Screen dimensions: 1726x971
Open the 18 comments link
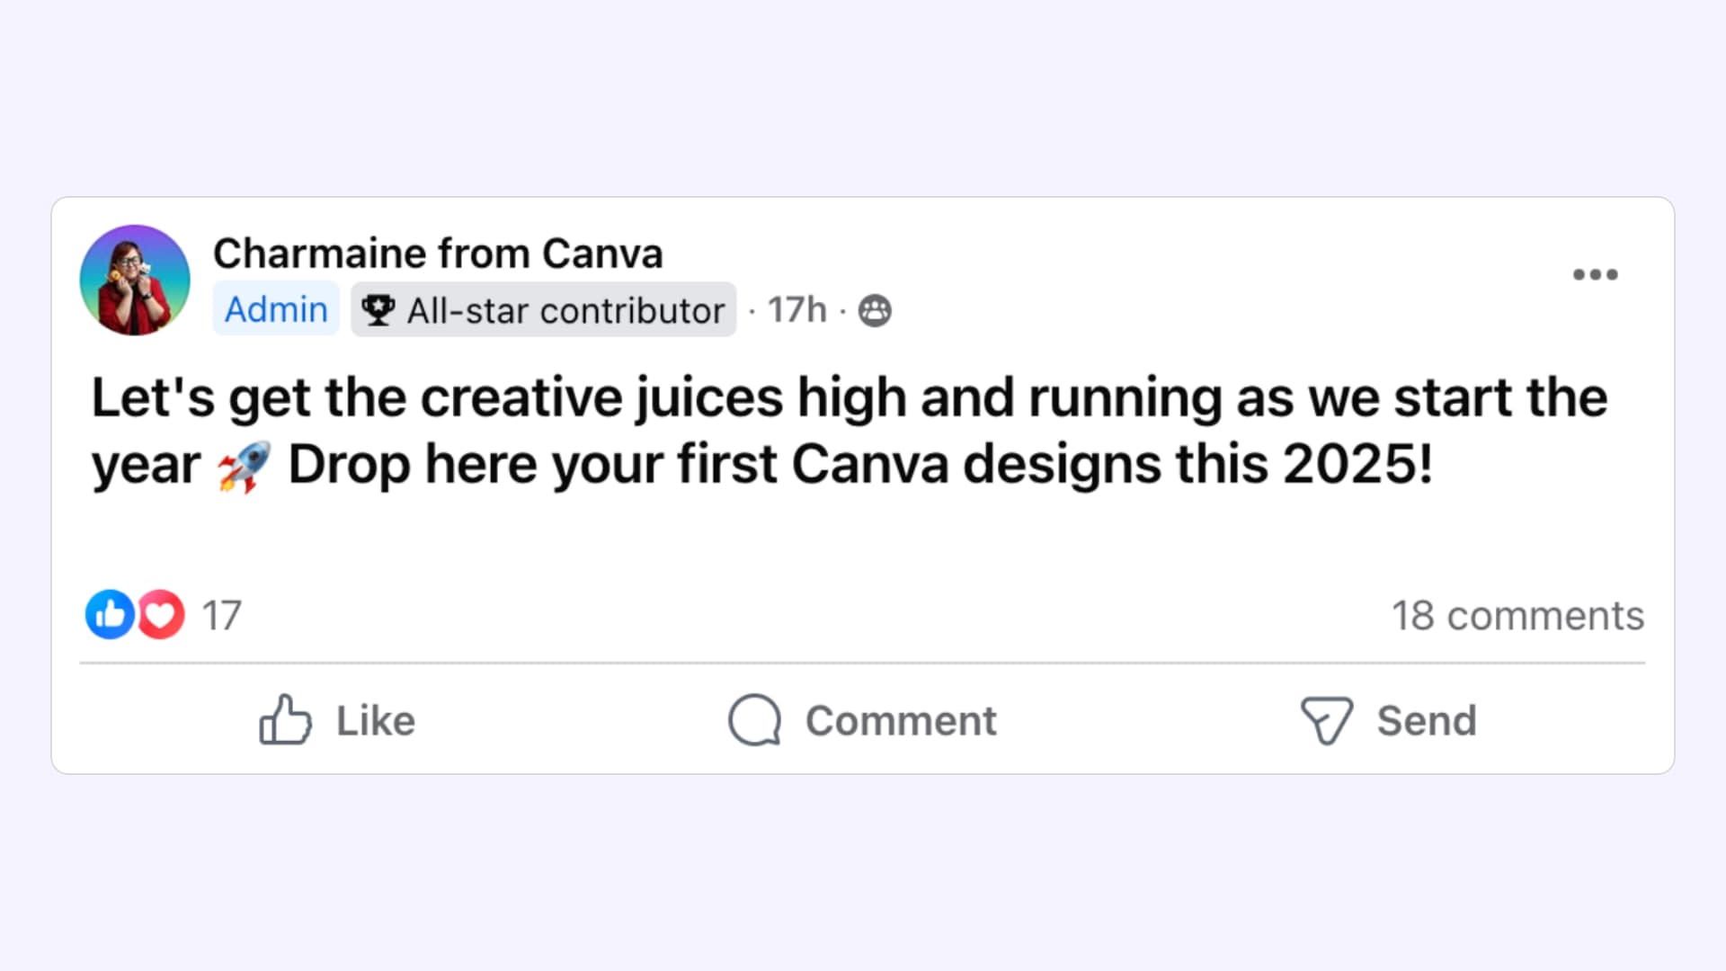pyautogui.click(x=1517, y=616)
